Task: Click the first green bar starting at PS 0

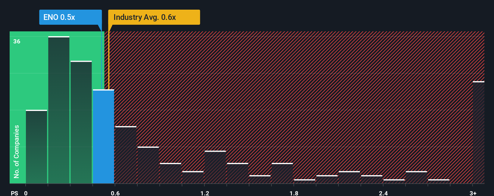Action: [x=36, y=147]
